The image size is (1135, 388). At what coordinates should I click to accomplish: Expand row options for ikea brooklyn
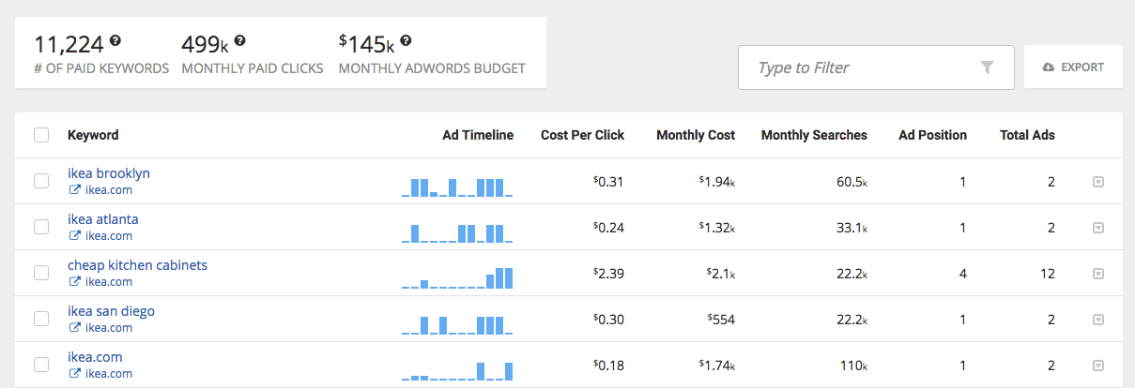click(x=1098, y=182)
